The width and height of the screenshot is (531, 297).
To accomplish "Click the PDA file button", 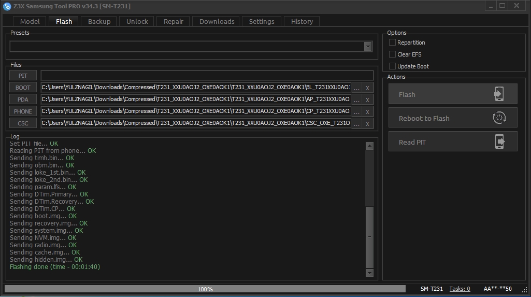I will tap(23, 99).
